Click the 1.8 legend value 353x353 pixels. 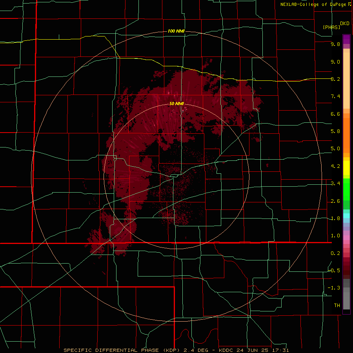[x=335, y=218]
